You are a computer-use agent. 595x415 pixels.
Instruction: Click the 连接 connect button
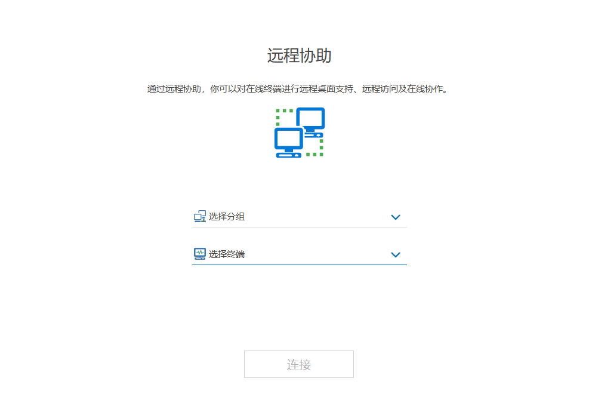(x=299, y=364)
